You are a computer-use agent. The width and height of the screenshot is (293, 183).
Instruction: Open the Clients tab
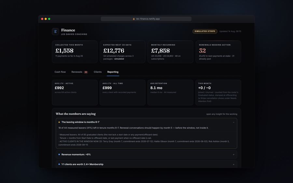click(98, 72)
